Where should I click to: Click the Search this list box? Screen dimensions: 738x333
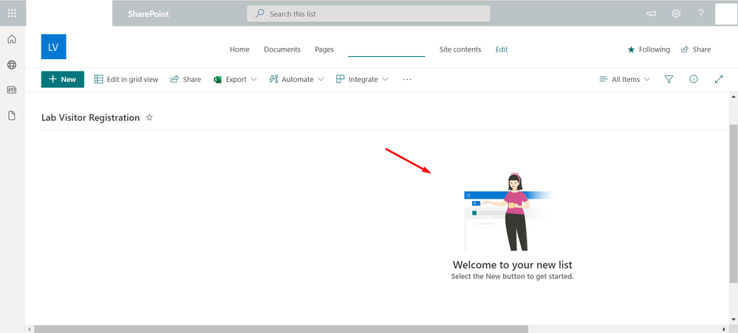[x=369, y=13]
